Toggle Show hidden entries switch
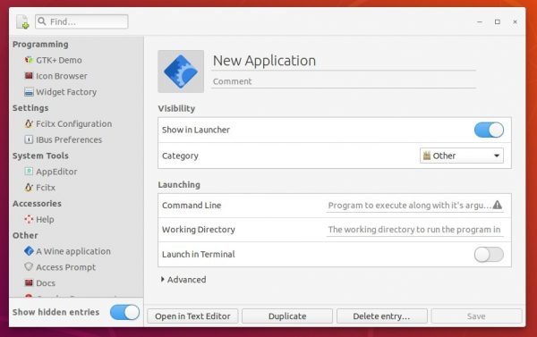Image resolution: width=537 pixels, height=337 pixels. pyautogui.click(x=124, y=312)
